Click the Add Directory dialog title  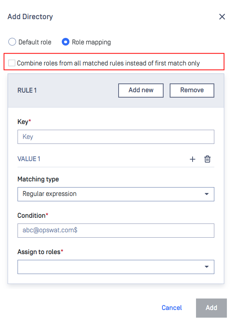(x=30, y=17)
